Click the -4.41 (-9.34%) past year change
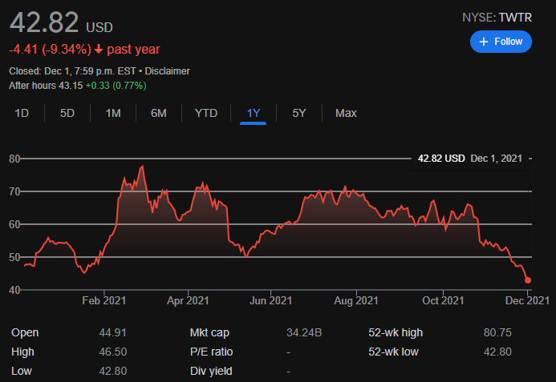 pos(84,49)
